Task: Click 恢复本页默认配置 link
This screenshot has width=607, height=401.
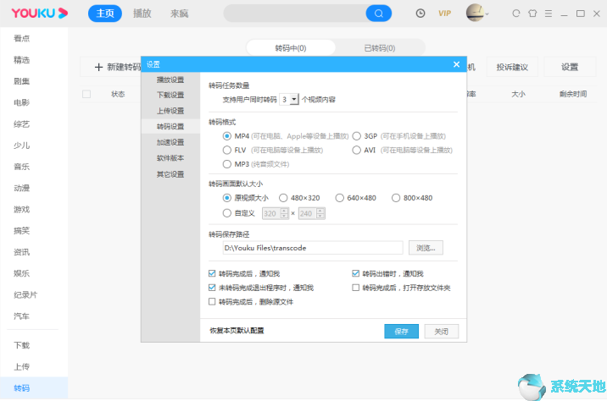Action: click(x=237, y=331)
